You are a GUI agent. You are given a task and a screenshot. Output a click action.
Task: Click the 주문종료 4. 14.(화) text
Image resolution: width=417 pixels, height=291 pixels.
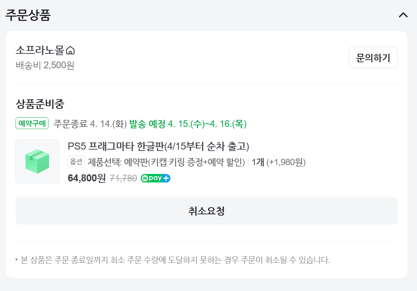tap(90, 124)
